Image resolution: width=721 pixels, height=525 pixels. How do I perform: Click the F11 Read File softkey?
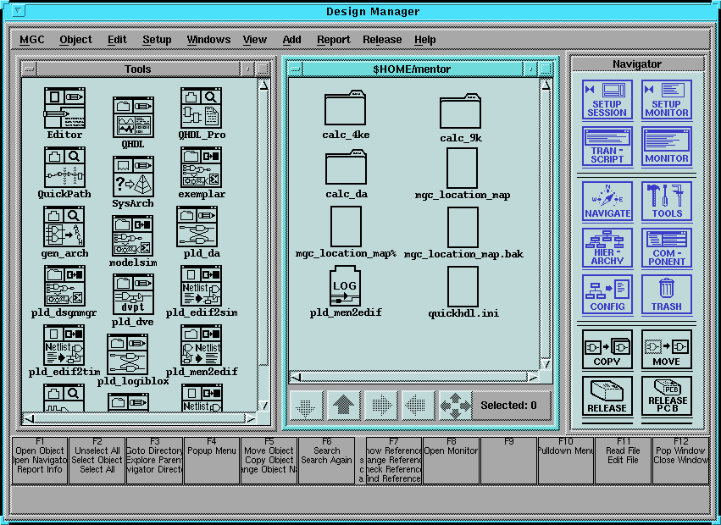point(623,460)
